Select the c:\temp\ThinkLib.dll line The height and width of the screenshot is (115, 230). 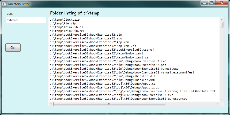point(67,27)
